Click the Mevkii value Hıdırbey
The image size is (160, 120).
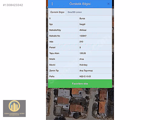click(x=83, y=65)
